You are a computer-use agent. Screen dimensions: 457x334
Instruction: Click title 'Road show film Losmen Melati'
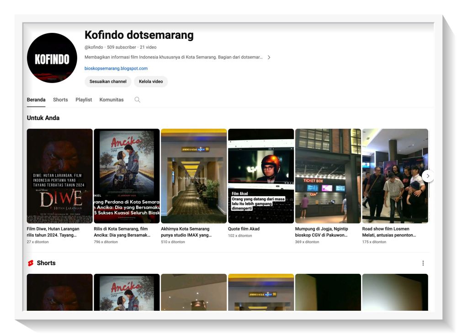coord(389,232)
